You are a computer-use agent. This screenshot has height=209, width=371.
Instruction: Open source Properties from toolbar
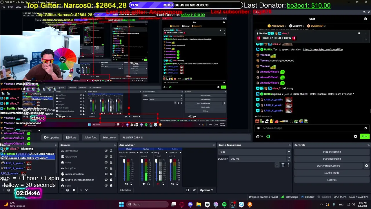click(51, 138)
